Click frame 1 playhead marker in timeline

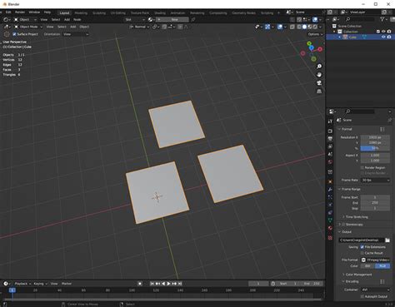pos(12,290)
